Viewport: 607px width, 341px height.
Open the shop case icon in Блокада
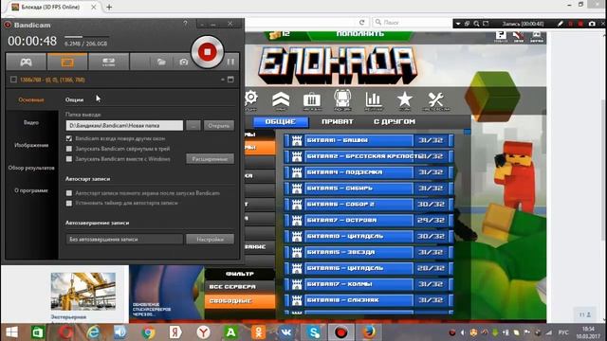[x=312, y=100]
